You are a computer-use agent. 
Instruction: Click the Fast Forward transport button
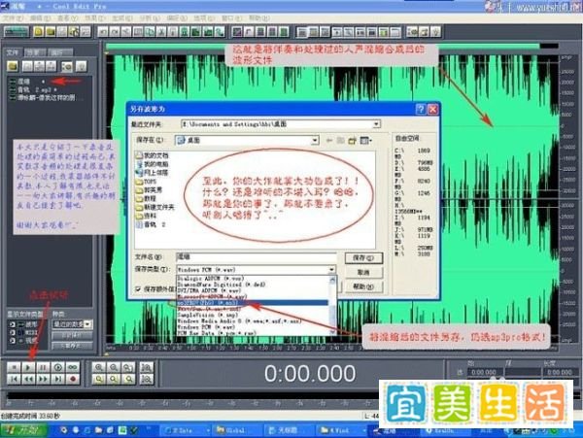click(x=43, y=379)
